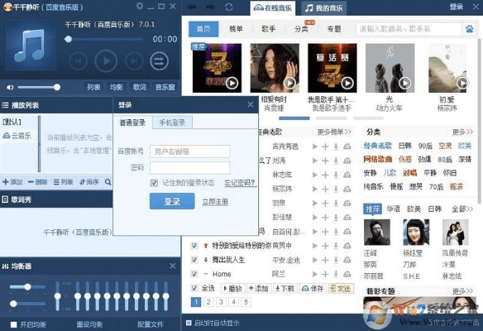The width and height of the screenshot is (483, 331).
Task: Close the 登录 login dialog
Action: tap(251, 105)
